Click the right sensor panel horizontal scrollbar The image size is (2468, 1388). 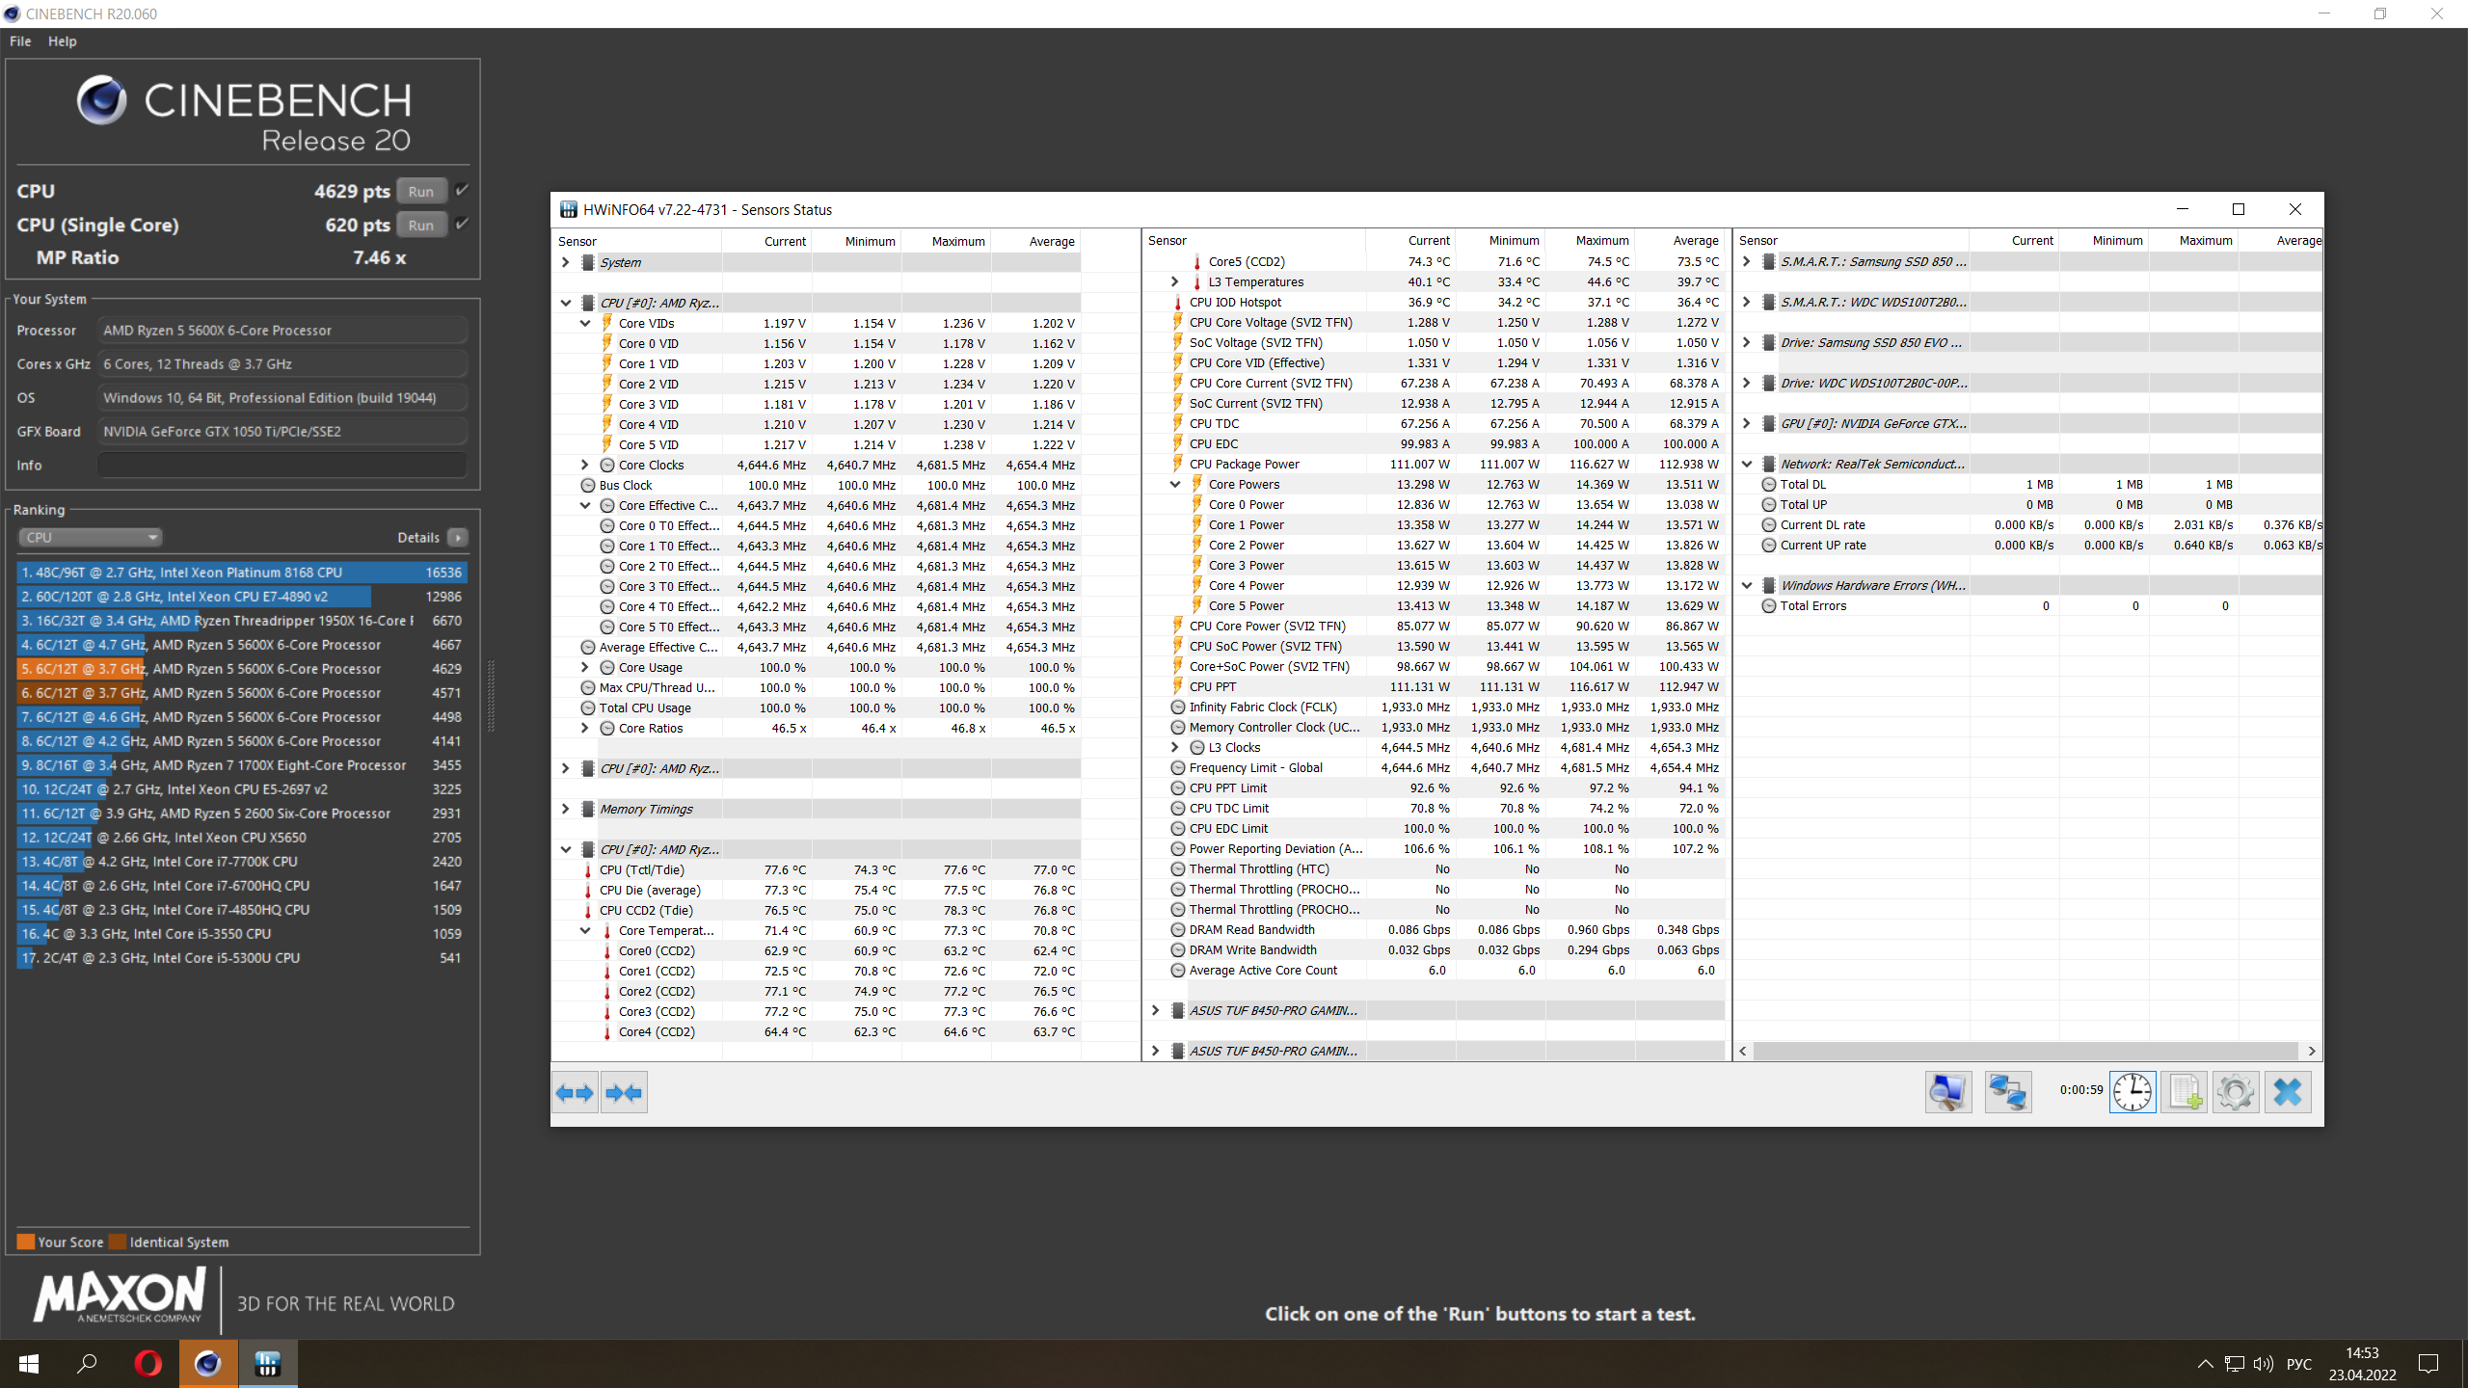click(x=2025, y=1051)
